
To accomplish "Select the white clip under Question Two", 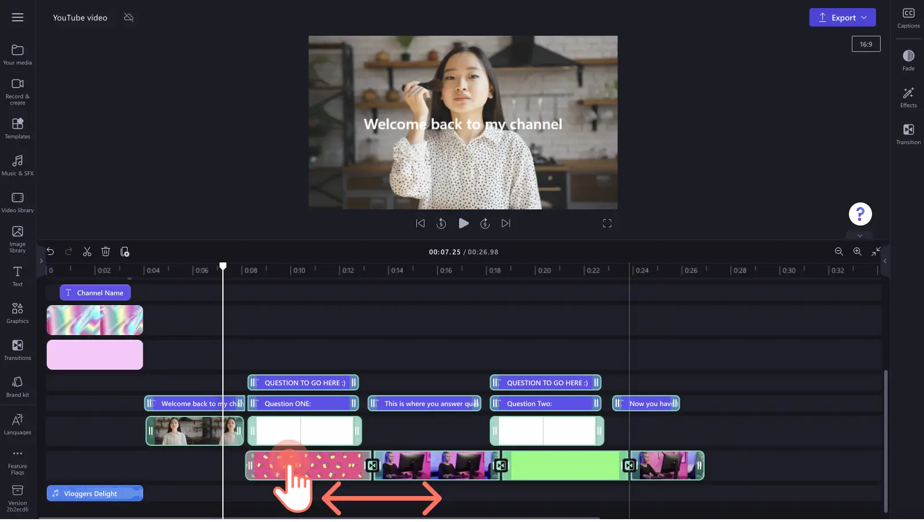I will pos(547,431).
